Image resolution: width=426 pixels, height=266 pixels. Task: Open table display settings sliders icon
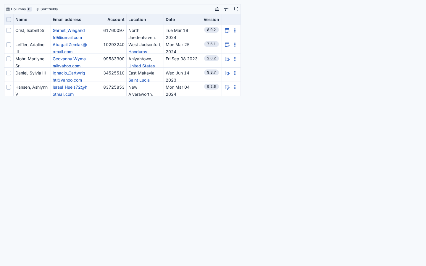226,9
